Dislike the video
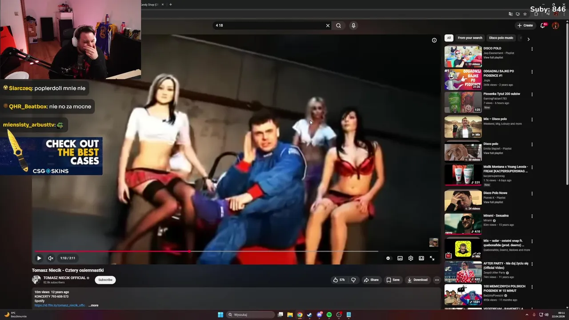This screenshot has width=569, height=320. click(x=353, y=280)
